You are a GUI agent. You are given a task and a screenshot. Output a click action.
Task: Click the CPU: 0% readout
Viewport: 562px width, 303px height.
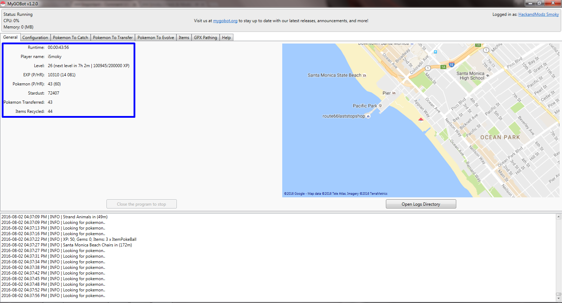[x=11, y=21]
